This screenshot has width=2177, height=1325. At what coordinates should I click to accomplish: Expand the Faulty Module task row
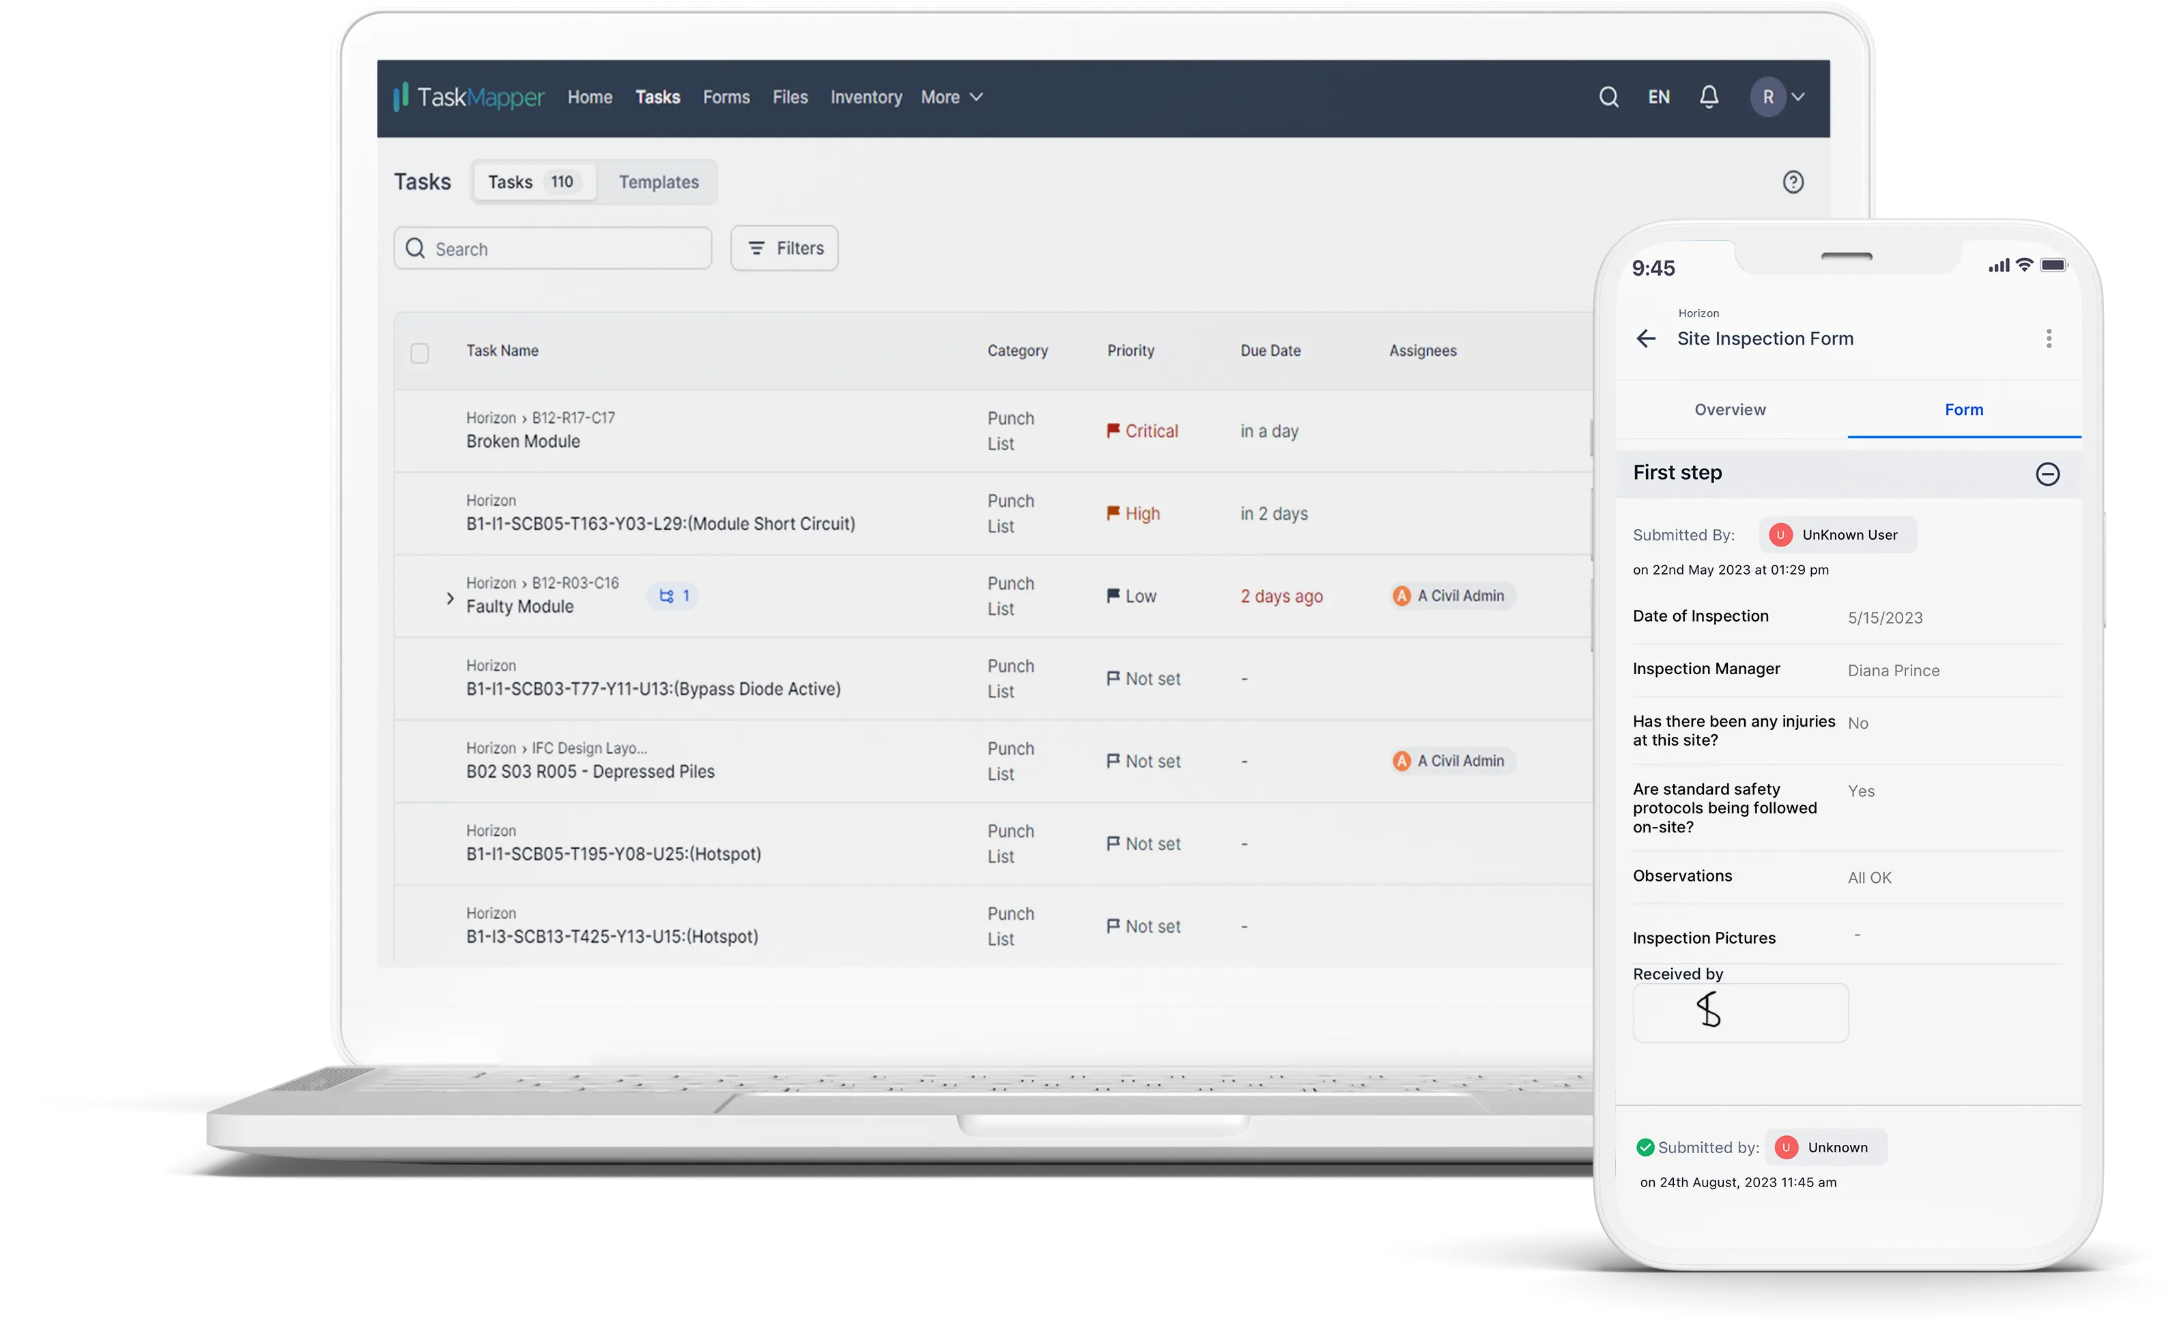pos(450,599)
